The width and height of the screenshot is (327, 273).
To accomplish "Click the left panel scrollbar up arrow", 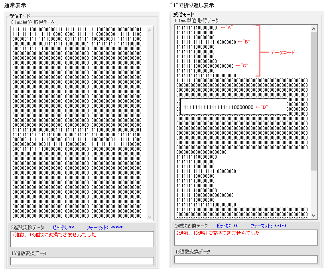I will click(x=150, y=29).
